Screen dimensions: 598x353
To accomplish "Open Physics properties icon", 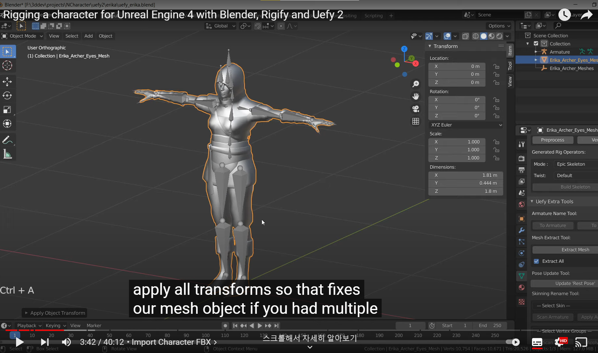I will coord(522,253).
